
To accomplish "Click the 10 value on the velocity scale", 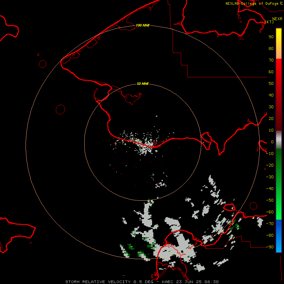I will click(x=271, y=130).
